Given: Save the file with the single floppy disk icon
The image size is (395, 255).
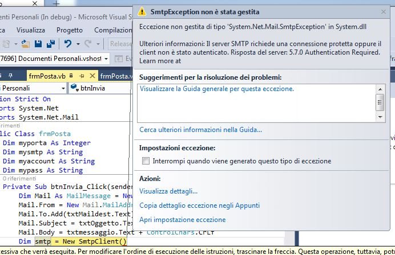Looking at the screenshot, I should (x=38, y=44).
